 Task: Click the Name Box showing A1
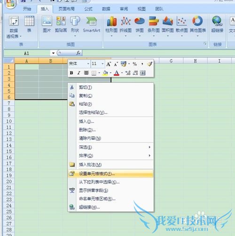coord(27,53)
